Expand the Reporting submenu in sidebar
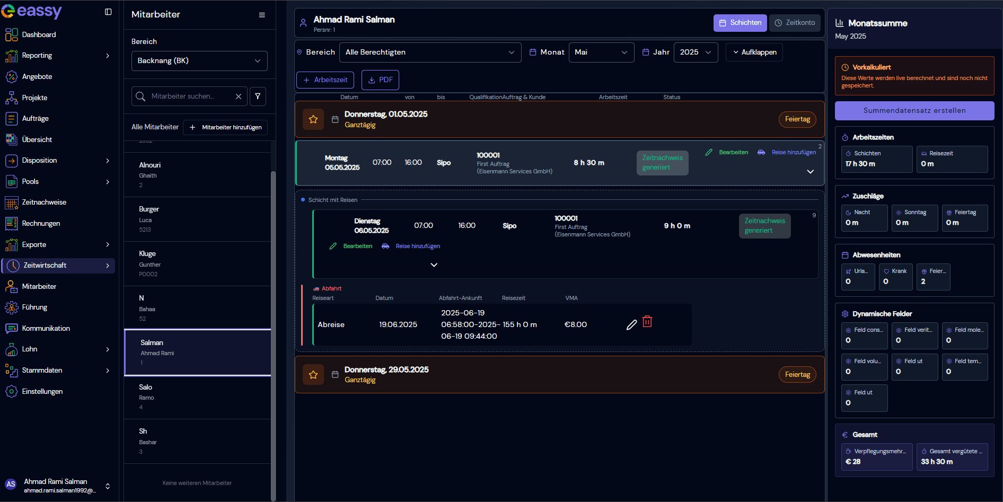This screenshot has height=502, width=1003. pyautogui.click(x=108, y=56)
